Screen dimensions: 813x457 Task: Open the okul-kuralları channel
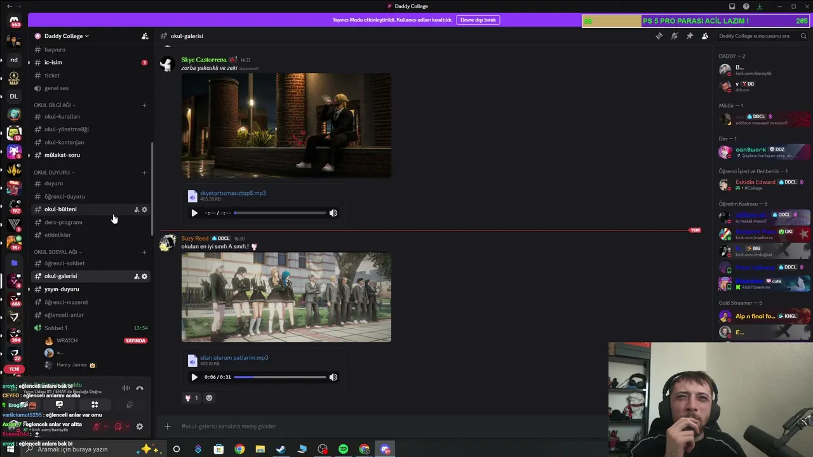point(90,117)
